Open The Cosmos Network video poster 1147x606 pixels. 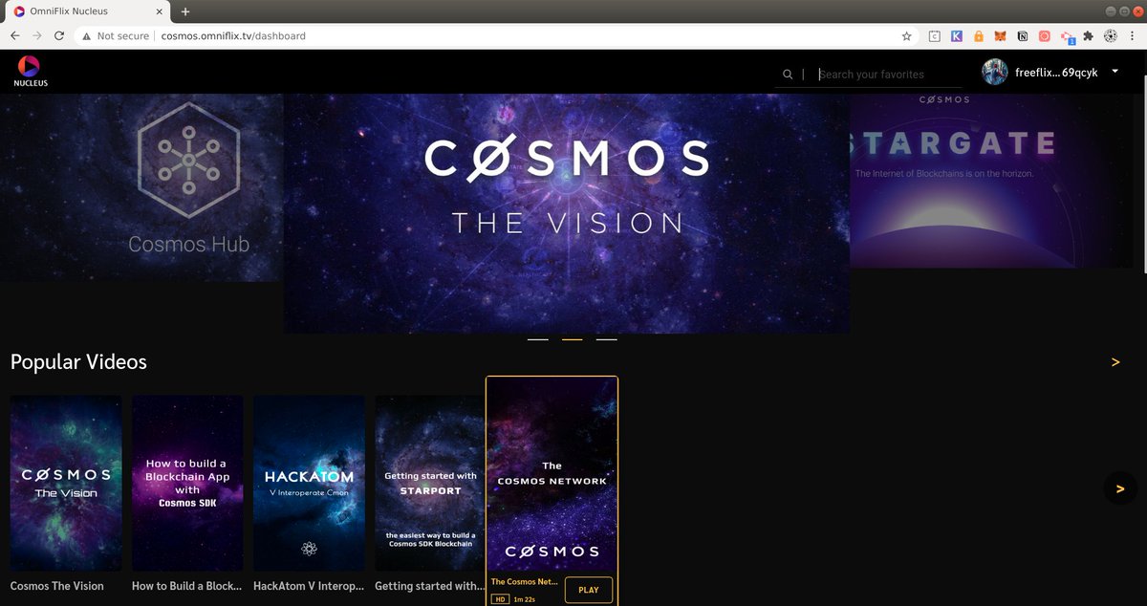point(552,474)
